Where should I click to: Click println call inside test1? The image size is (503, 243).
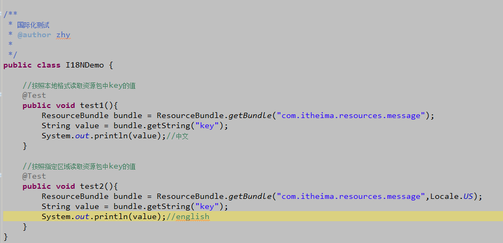[x=111, y=136]
